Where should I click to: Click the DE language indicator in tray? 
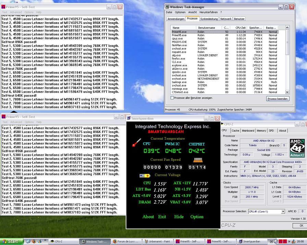(271, 242)
